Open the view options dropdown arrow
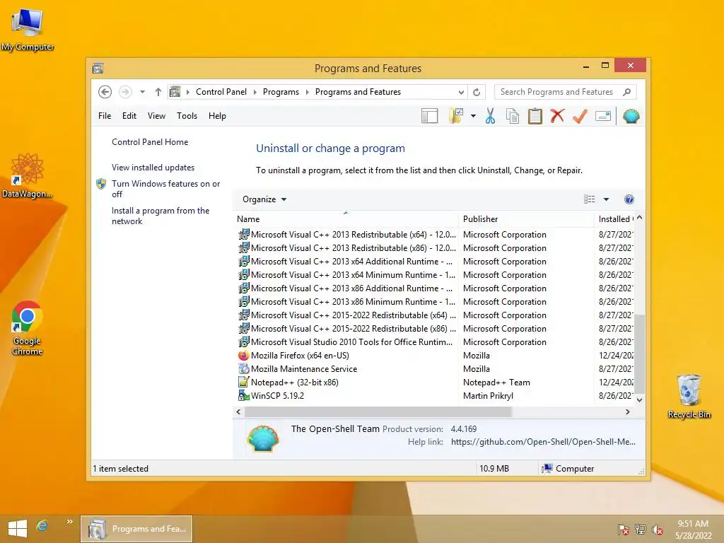The width and height of the screenshot is (724, 543). click(x=606, y=199)
